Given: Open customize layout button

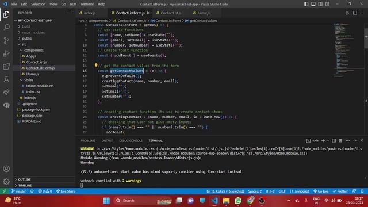Looking at the screenshot, I should click(x=327, y=4).
